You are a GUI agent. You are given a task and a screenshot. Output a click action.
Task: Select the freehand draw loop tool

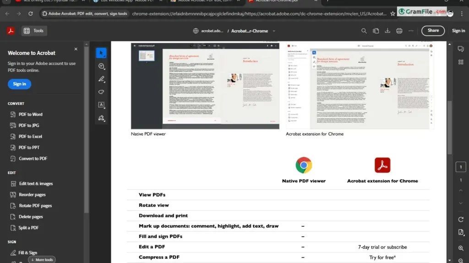tap(101, 92)
